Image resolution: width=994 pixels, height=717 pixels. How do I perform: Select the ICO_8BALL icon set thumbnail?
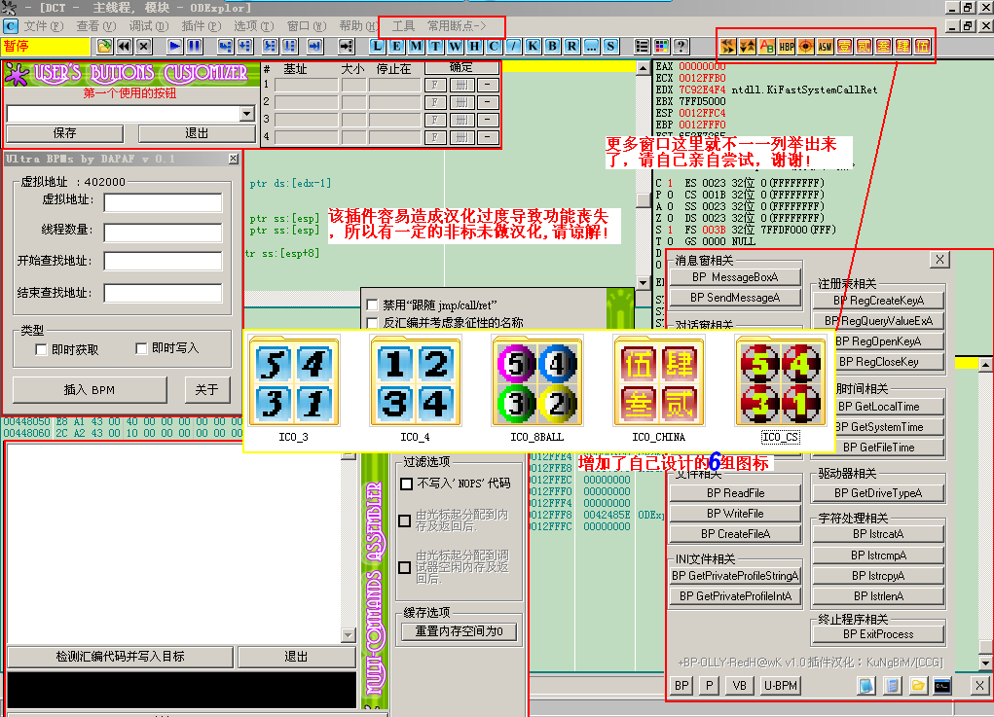[537, 382]
